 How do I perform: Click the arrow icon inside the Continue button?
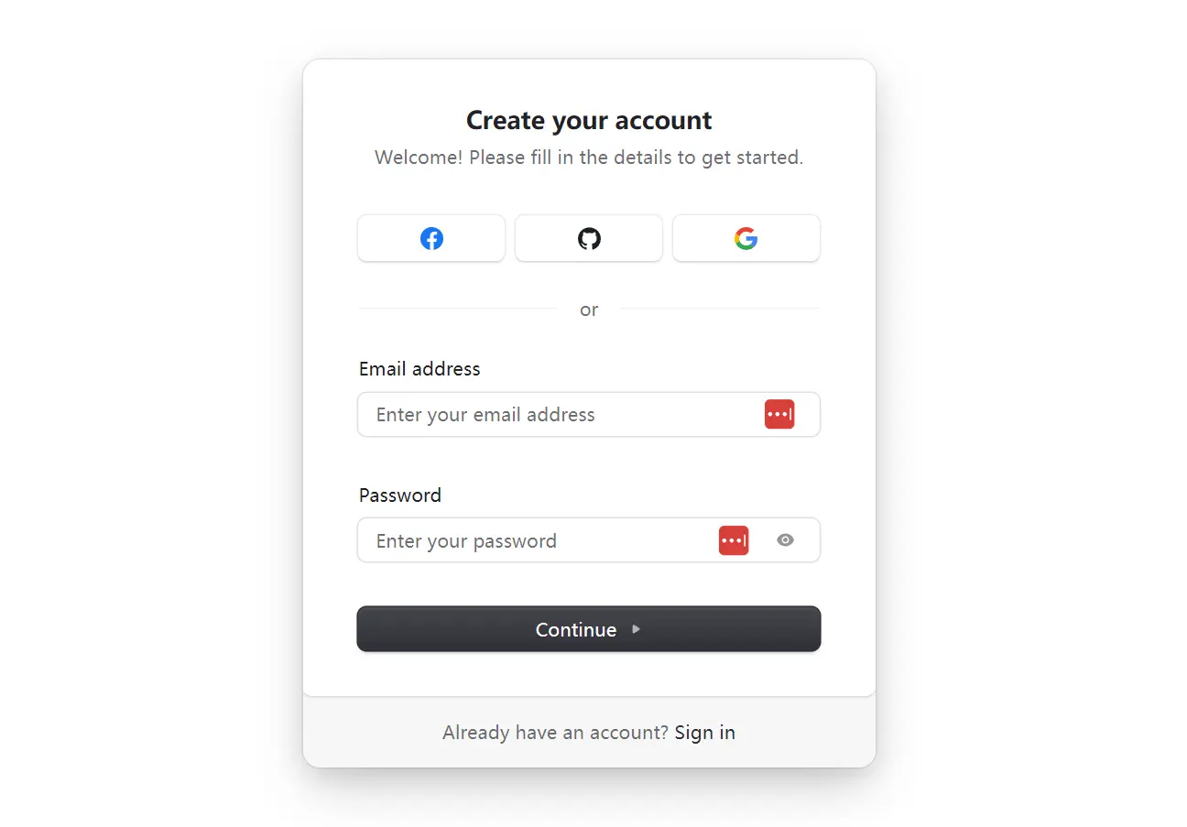pyautogui.click(x=636, y=629)
